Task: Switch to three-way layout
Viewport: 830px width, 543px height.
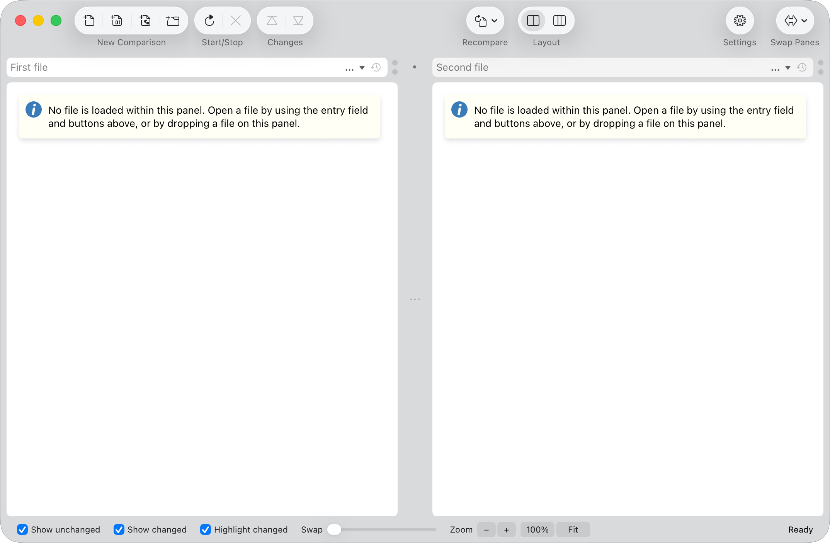Action: coord(560,20)
